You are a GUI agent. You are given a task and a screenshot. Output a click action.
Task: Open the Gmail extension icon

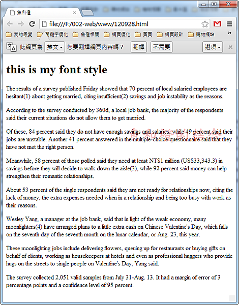pos(217,24)
